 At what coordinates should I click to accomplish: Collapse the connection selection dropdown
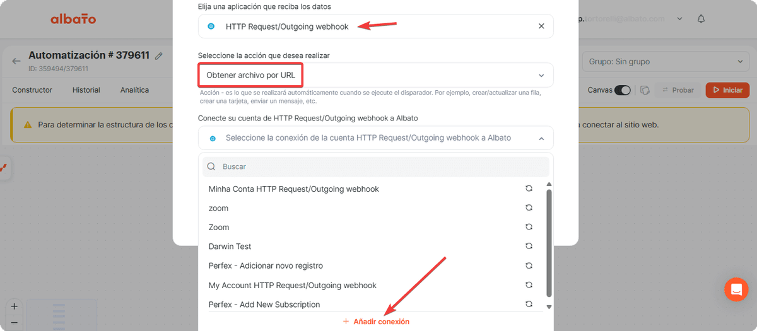(x=541, y=138)
